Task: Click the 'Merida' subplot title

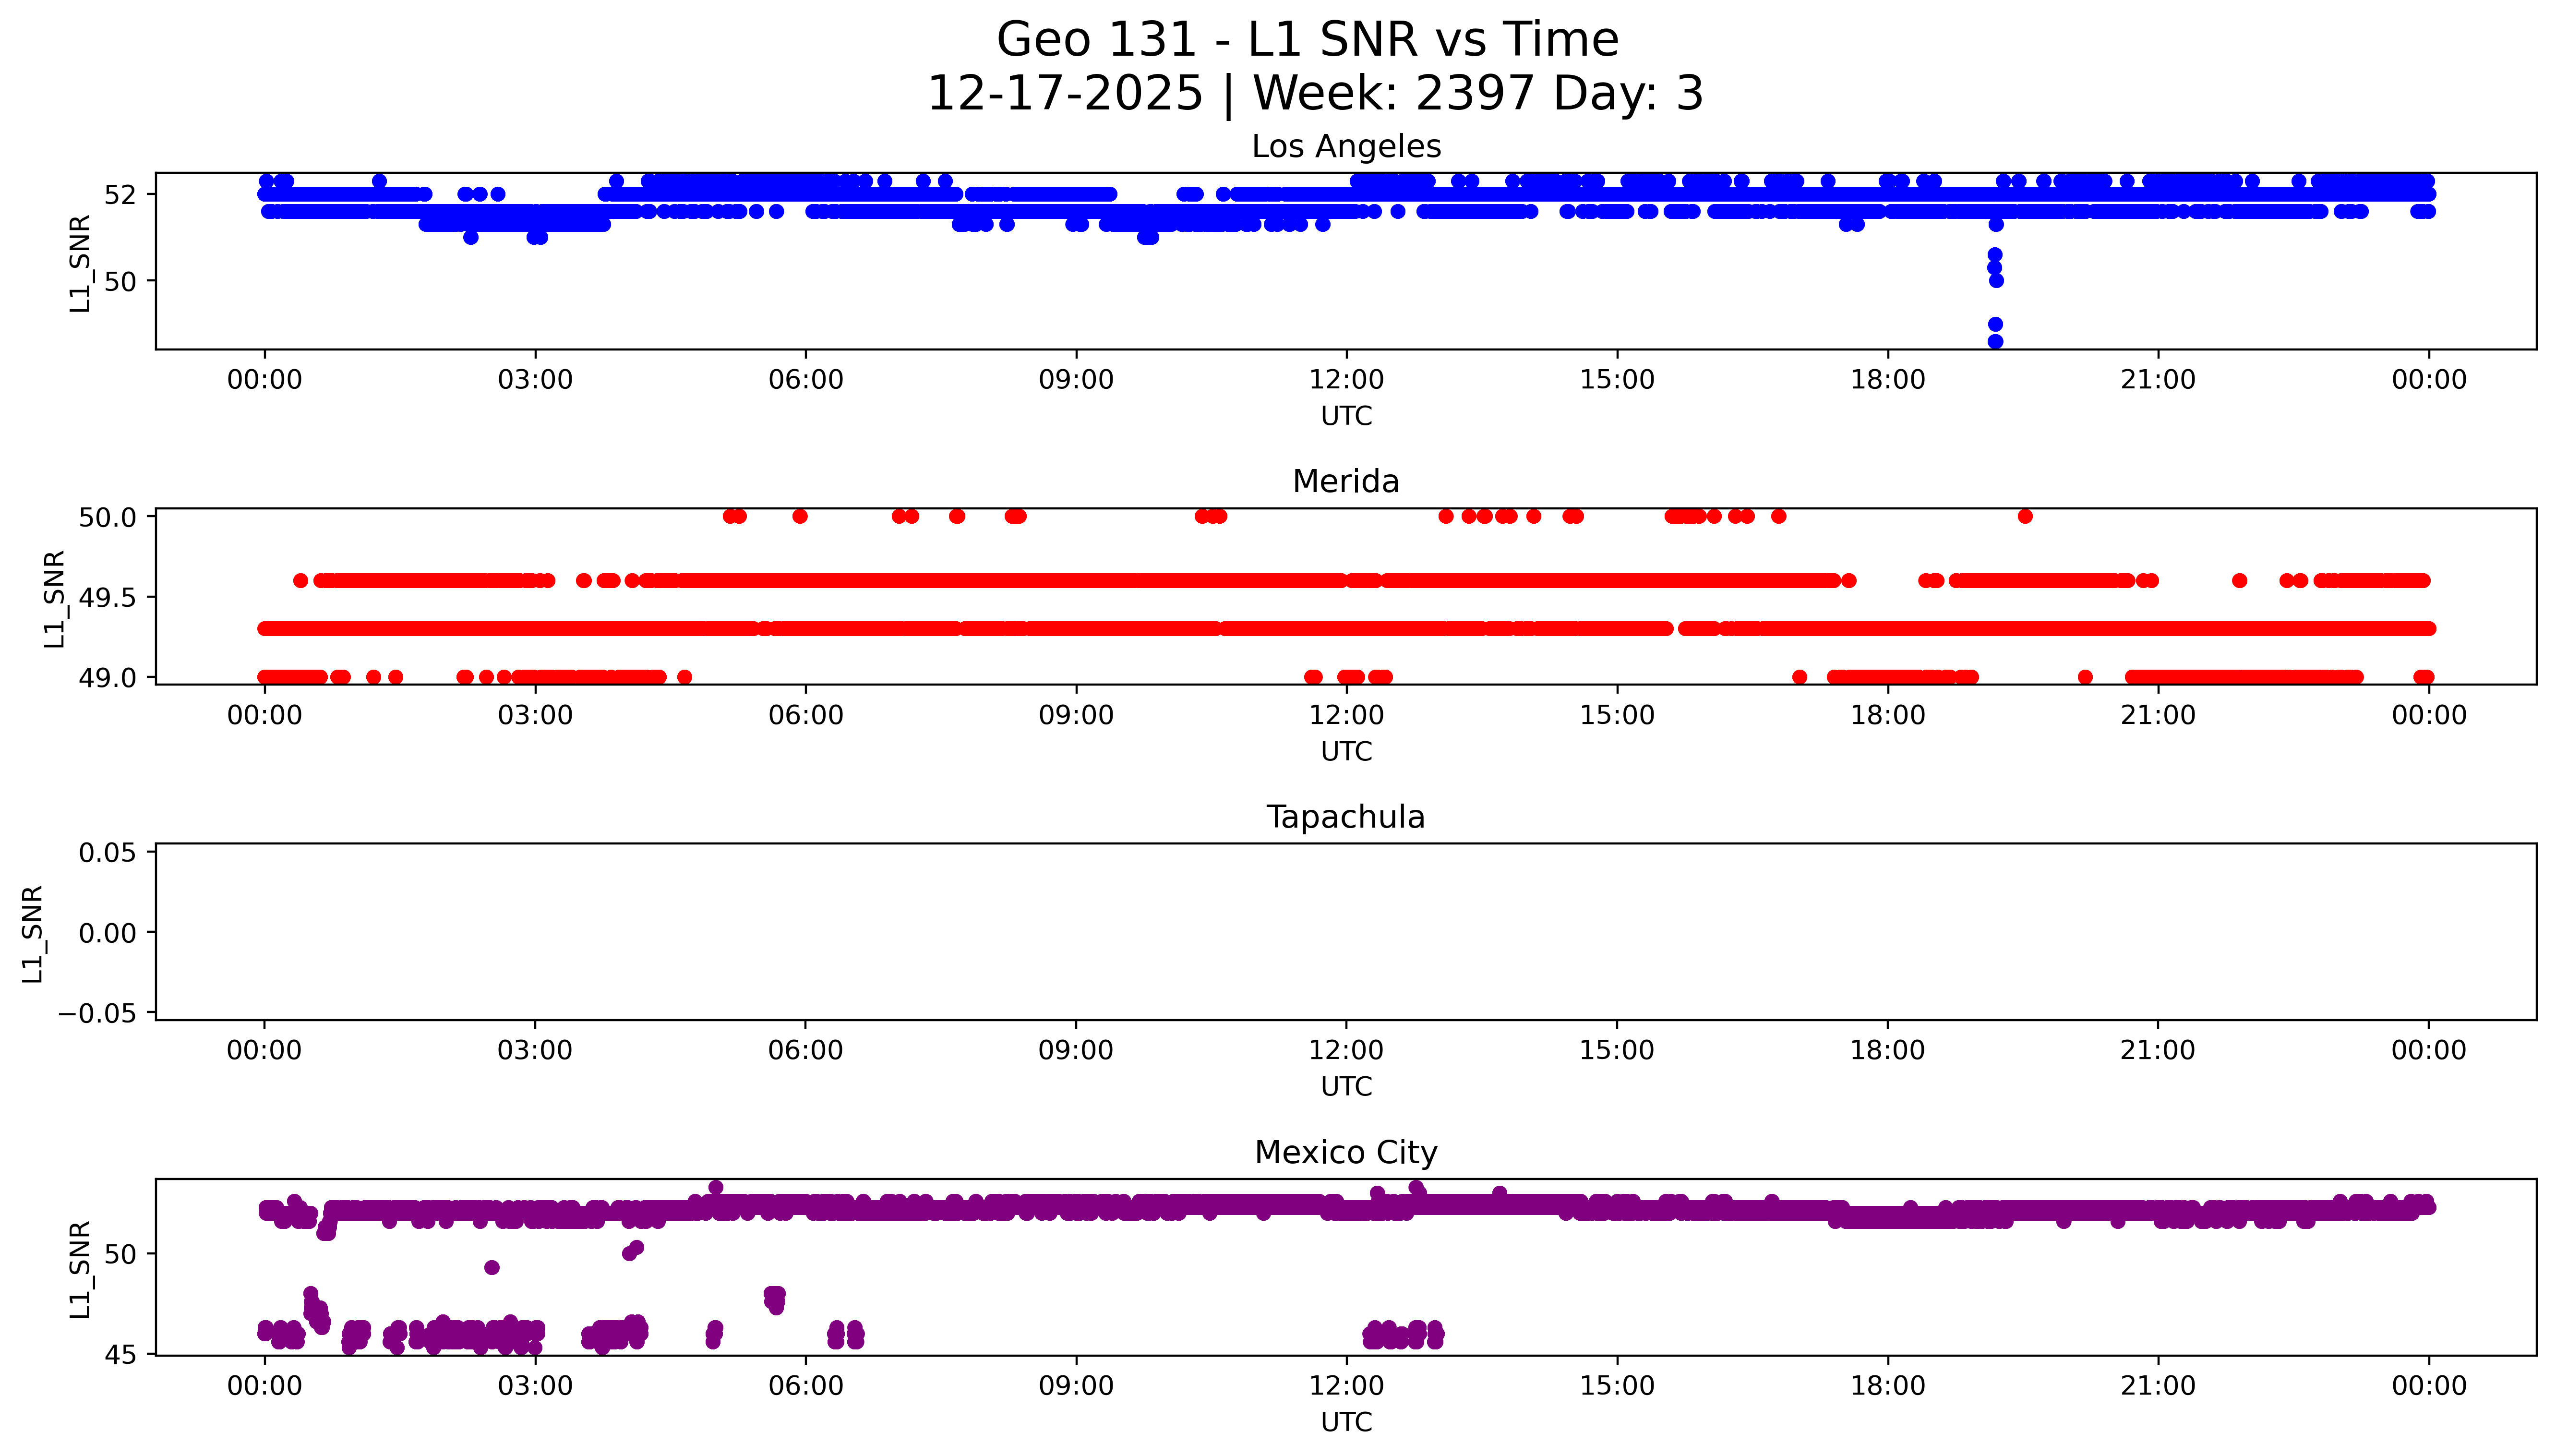Action: point(1345,481)
